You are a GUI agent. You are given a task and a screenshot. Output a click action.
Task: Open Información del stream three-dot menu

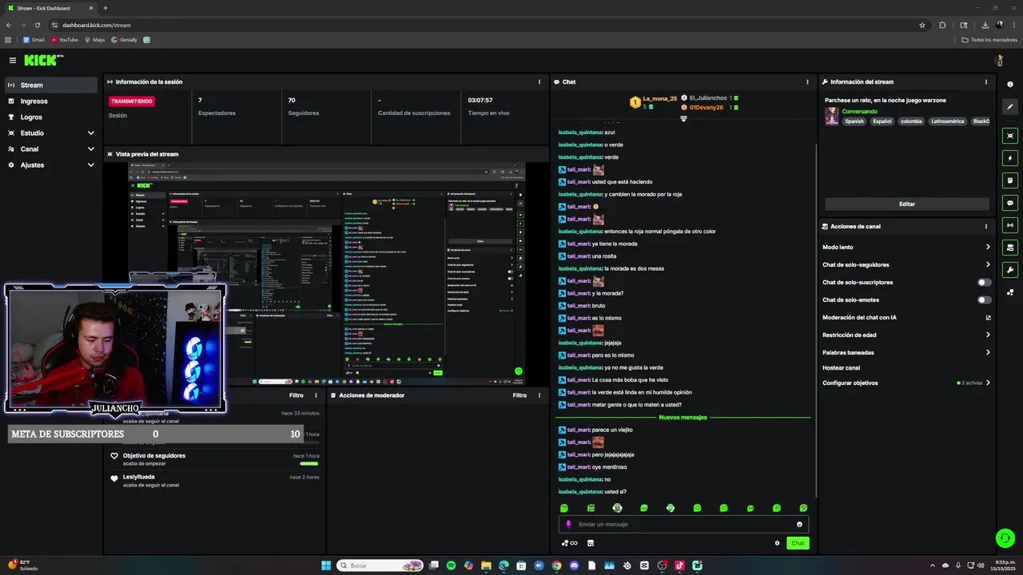(x=986, y=81)
